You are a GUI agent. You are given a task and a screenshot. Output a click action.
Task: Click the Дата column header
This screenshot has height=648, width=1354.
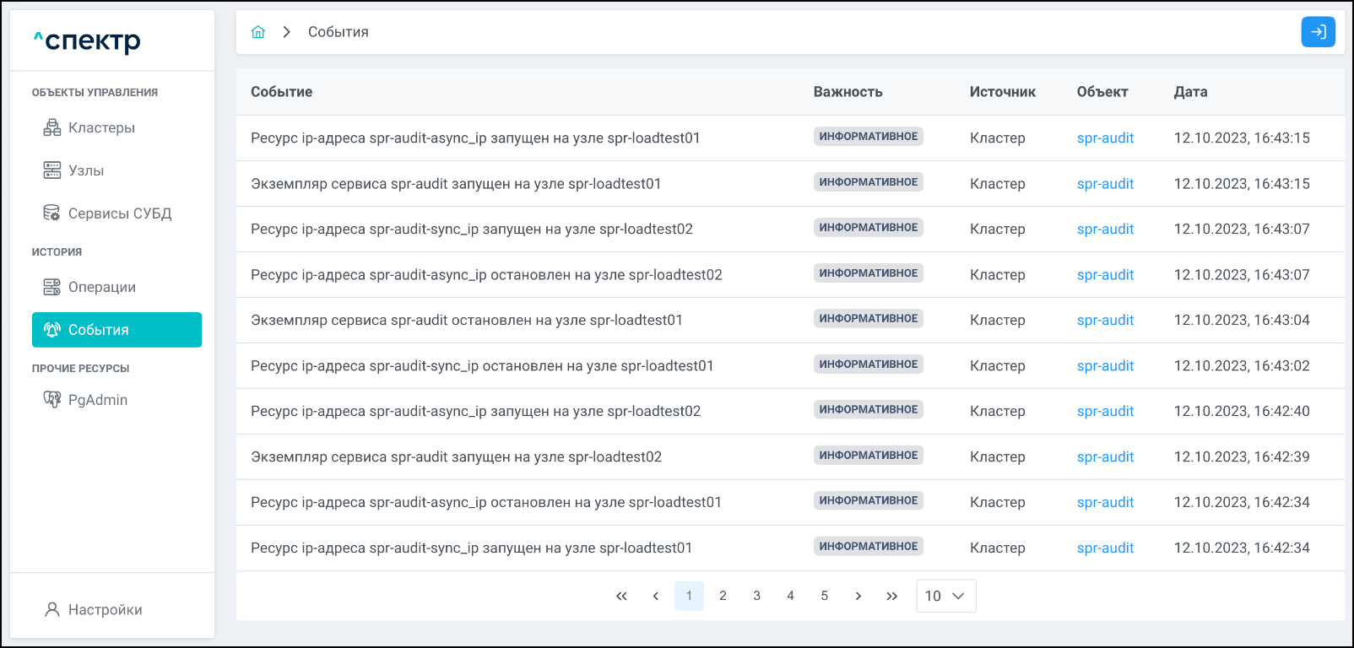[1190, 92]
